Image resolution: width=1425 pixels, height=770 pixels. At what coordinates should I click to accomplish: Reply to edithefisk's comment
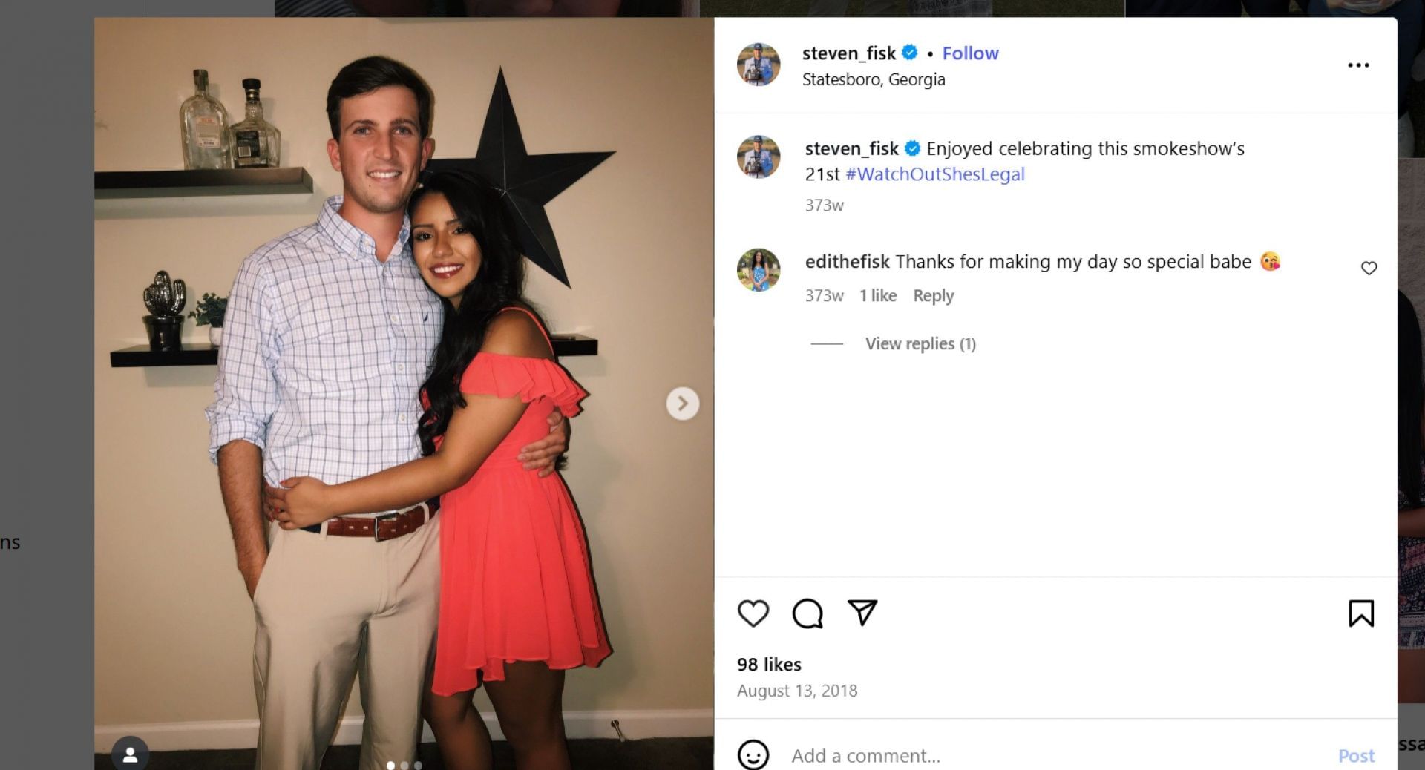tap(933, 296)
